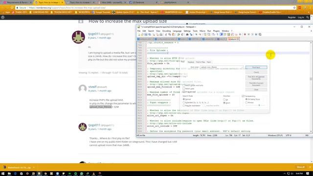The image size is (313, 176).
Task: Open Language menu in Notepad++
Action: point(177,31)
